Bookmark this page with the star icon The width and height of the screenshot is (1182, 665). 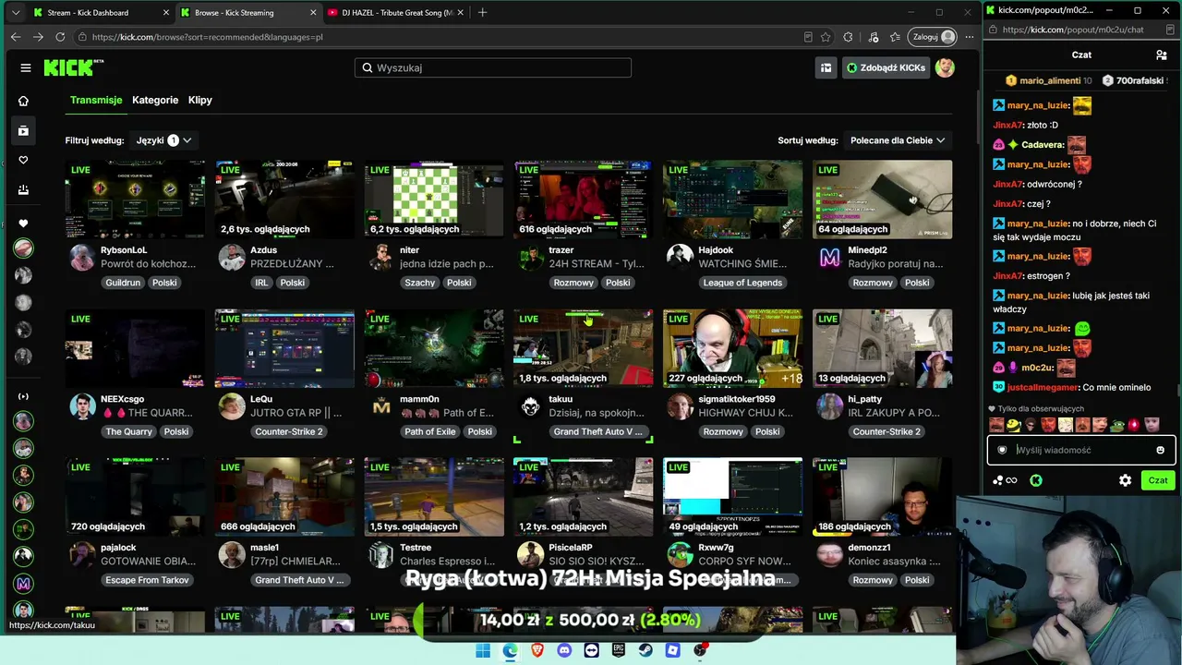(x=826, y=37)
